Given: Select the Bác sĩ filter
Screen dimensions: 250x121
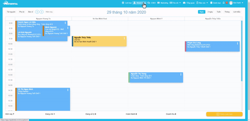Looking at the screenshot, I should (x=31, y=12).
